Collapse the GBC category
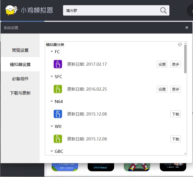The image size is (193, 177). [52, 151]
